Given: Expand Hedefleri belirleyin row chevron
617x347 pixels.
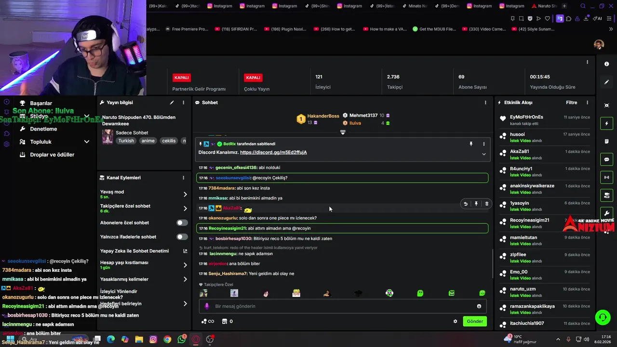Looking at the screenshot, I should click(185, 304).
